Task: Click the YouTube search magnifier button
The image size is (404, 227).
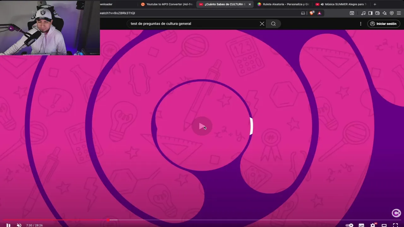Action: (x=273, y=24)
